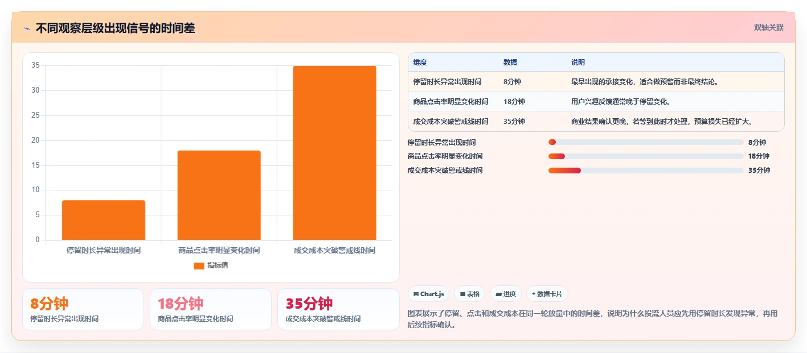Image resolution: width=807 pixels, height=353 pixels.
Task: Click the x-axis label 商品点击率明显变化时间
Action: 219,250
